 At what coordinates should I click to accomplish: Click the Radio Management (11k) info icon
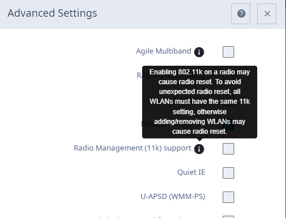[199, 149]
